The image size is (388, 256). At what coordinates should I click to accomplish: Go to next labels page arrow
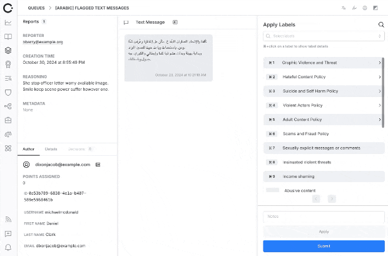coord(332,198)
